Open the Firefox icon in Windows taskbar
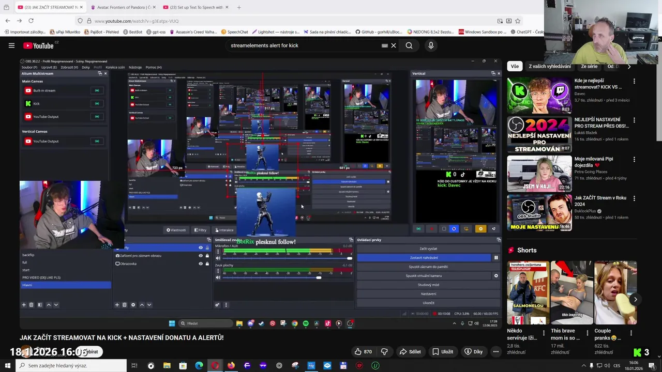This screenshot has height=372, width=662. (x=231, y=366)
